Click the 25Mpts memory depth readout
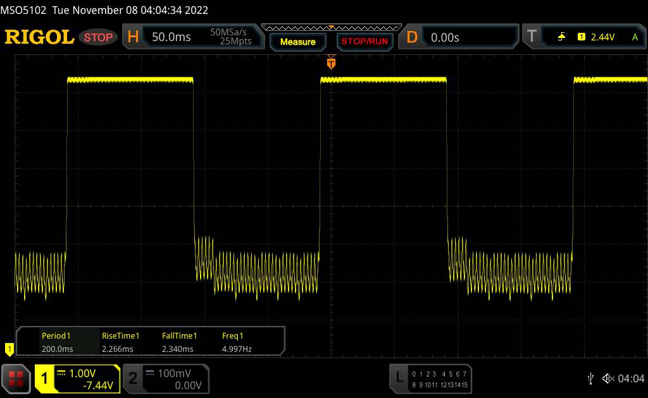Viewport: 648px width, 398px height. coord(235,41)
